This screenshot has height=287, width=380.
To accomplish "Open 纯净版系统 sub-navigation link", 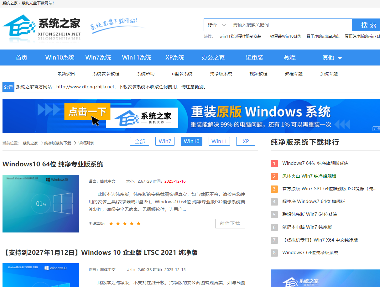I will (x=221, y=74).
